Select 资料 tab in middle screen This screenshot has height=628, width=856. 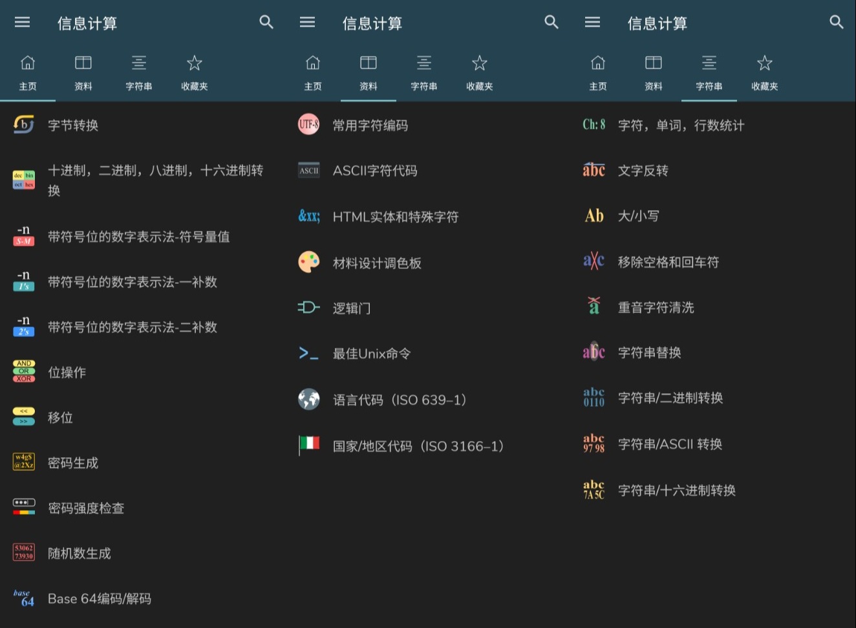click(369, 72)
